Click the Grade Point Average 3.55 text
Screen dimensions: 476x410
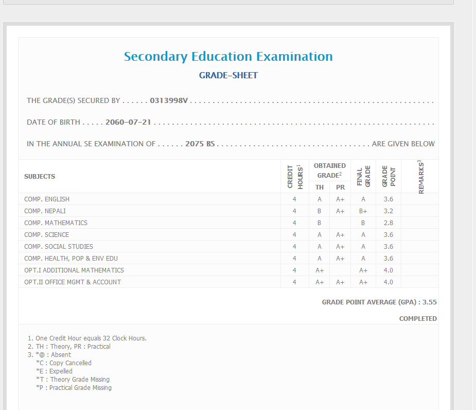(379, 302)
